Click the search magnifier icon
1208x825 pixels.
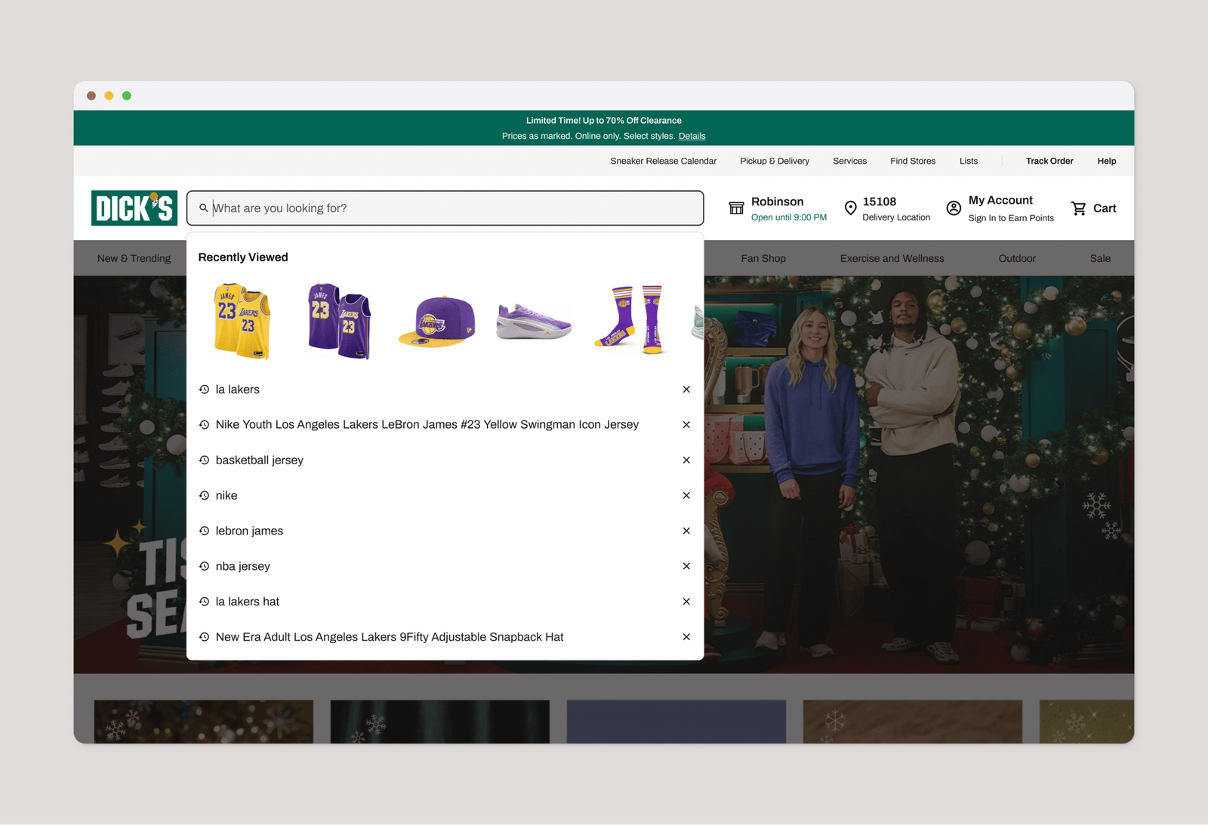203,208
